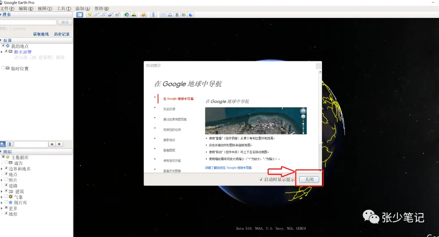Viewport: 439px width, 237px height.
Task: Click the panel view icon beside magnifier
Action: point(9,144)
